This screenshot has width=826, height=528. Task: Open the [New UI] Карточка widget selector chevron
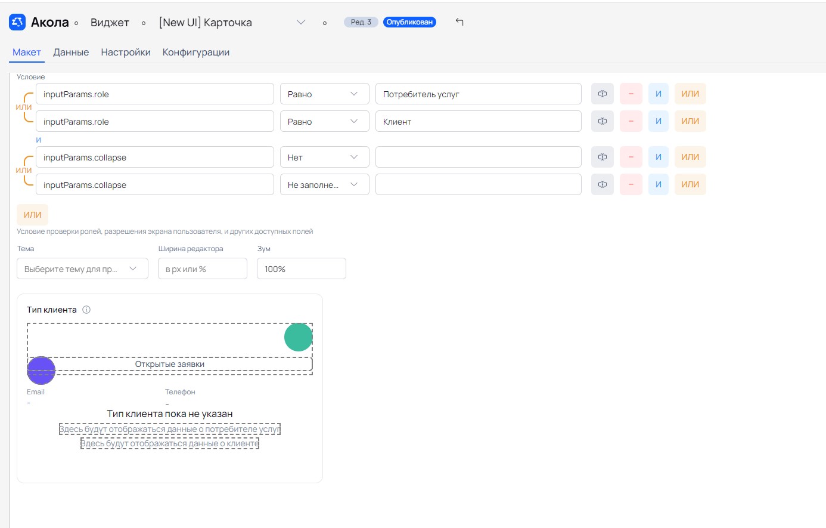coord(301,22)
